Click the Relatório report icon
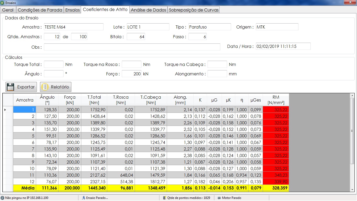This screenshot has height=201, width=357. [45, 87]
